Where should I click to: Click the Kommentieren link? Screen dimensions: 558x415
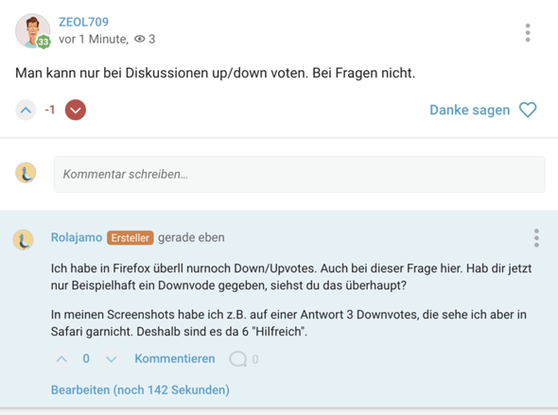(175, 358)
